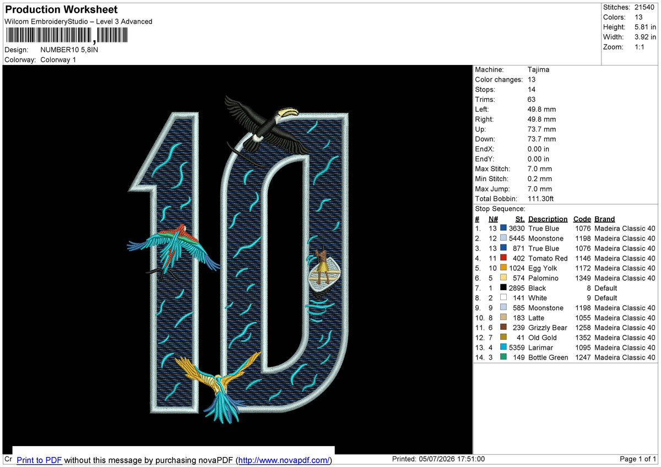Image resolution: width=661 pixels, height=467 pixels.
Task: Click the Old Gold color swatch
Action: (503, 337)
